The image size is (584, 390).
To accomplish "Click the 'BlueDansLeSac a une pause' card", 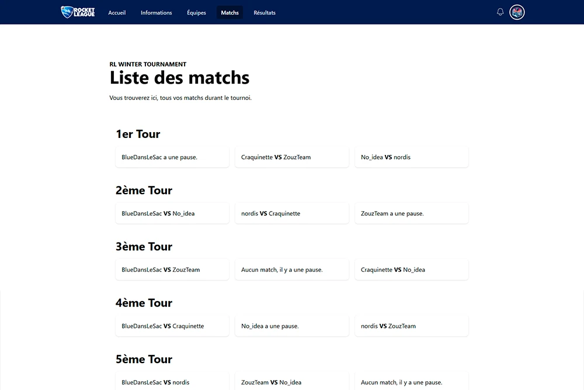I will (172, 157).
